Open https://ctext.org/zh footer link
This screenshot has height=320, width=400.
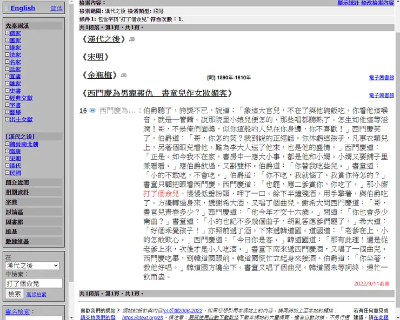143,317
